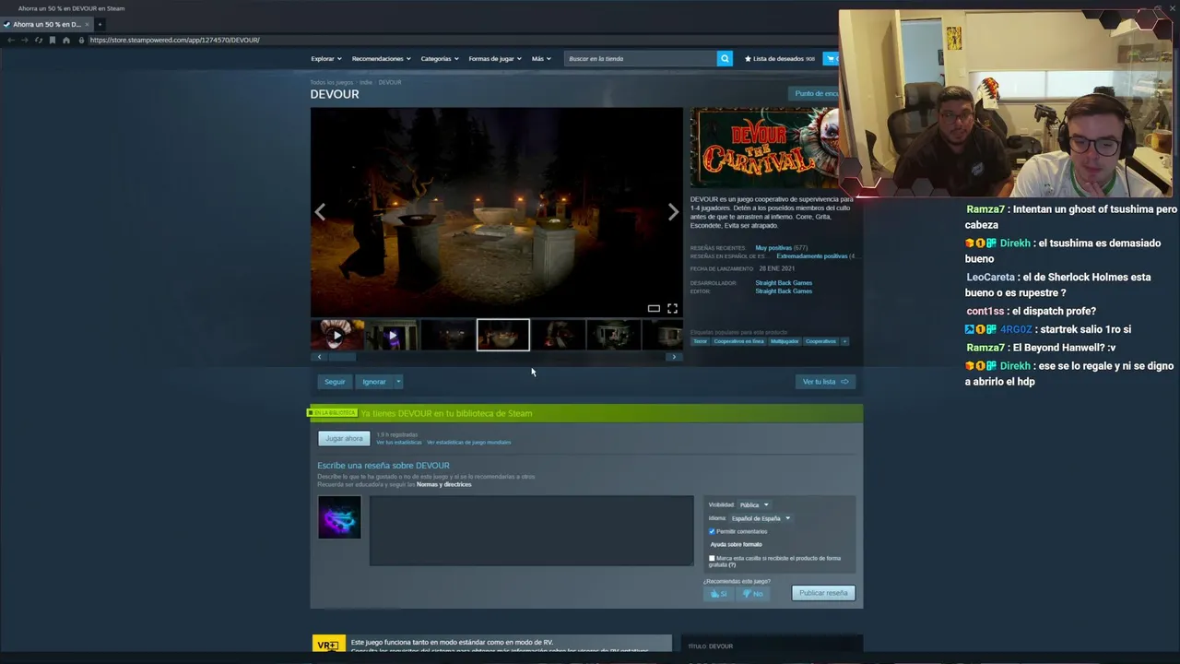
Task: Open 'Ver estadísticas de juego mundiales' link
Action: click(x=468, y=443)
